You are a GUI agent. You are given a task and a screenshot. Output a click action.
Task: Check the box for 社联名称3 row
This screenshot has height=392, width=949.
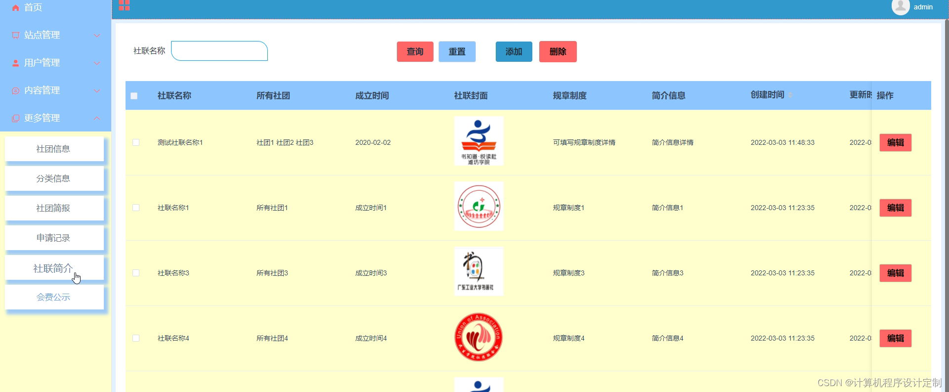(x=136, y=273)
